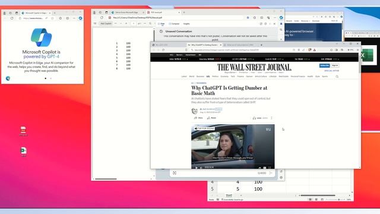Viewport: 380px width, 214px height.
Task: Click the Copilot logo in the left Edge window
Action: (x=41, y=37)
